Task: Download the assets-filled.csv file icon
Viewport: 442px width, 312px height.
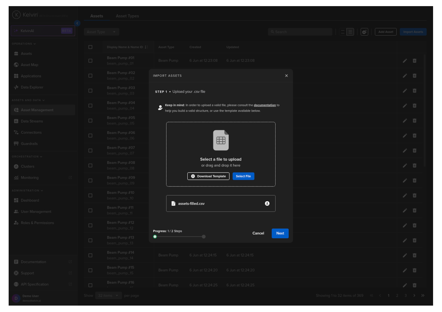Action: (x=267, y=204)
